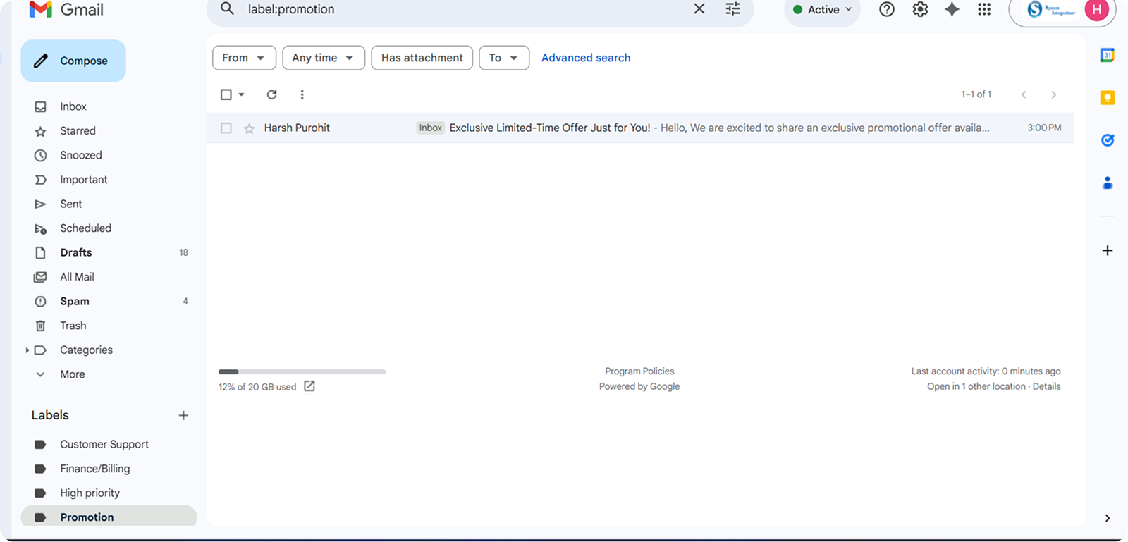Image resolution: width=1128 pixels, height=542 pixels.
Task: Click the Compose button
Action: tap(73, 61)
